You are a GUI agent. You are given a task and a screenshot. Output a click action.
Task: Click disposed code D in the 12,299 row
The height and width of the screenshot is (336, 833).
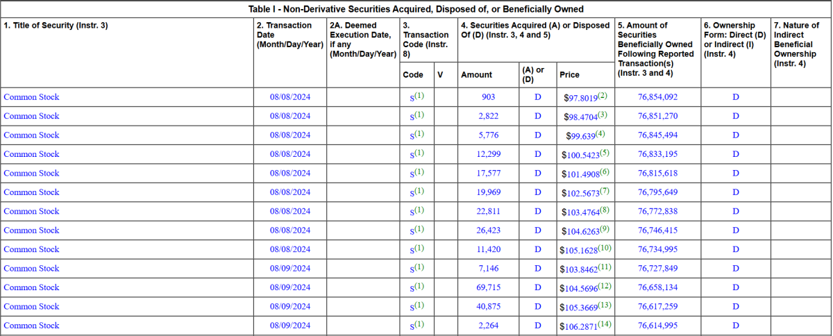tap(537, 154)
